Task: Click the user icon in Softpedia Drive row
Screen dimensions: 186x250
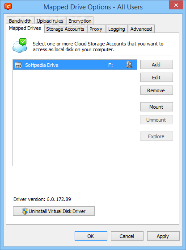Action: (x=129, y=65)
